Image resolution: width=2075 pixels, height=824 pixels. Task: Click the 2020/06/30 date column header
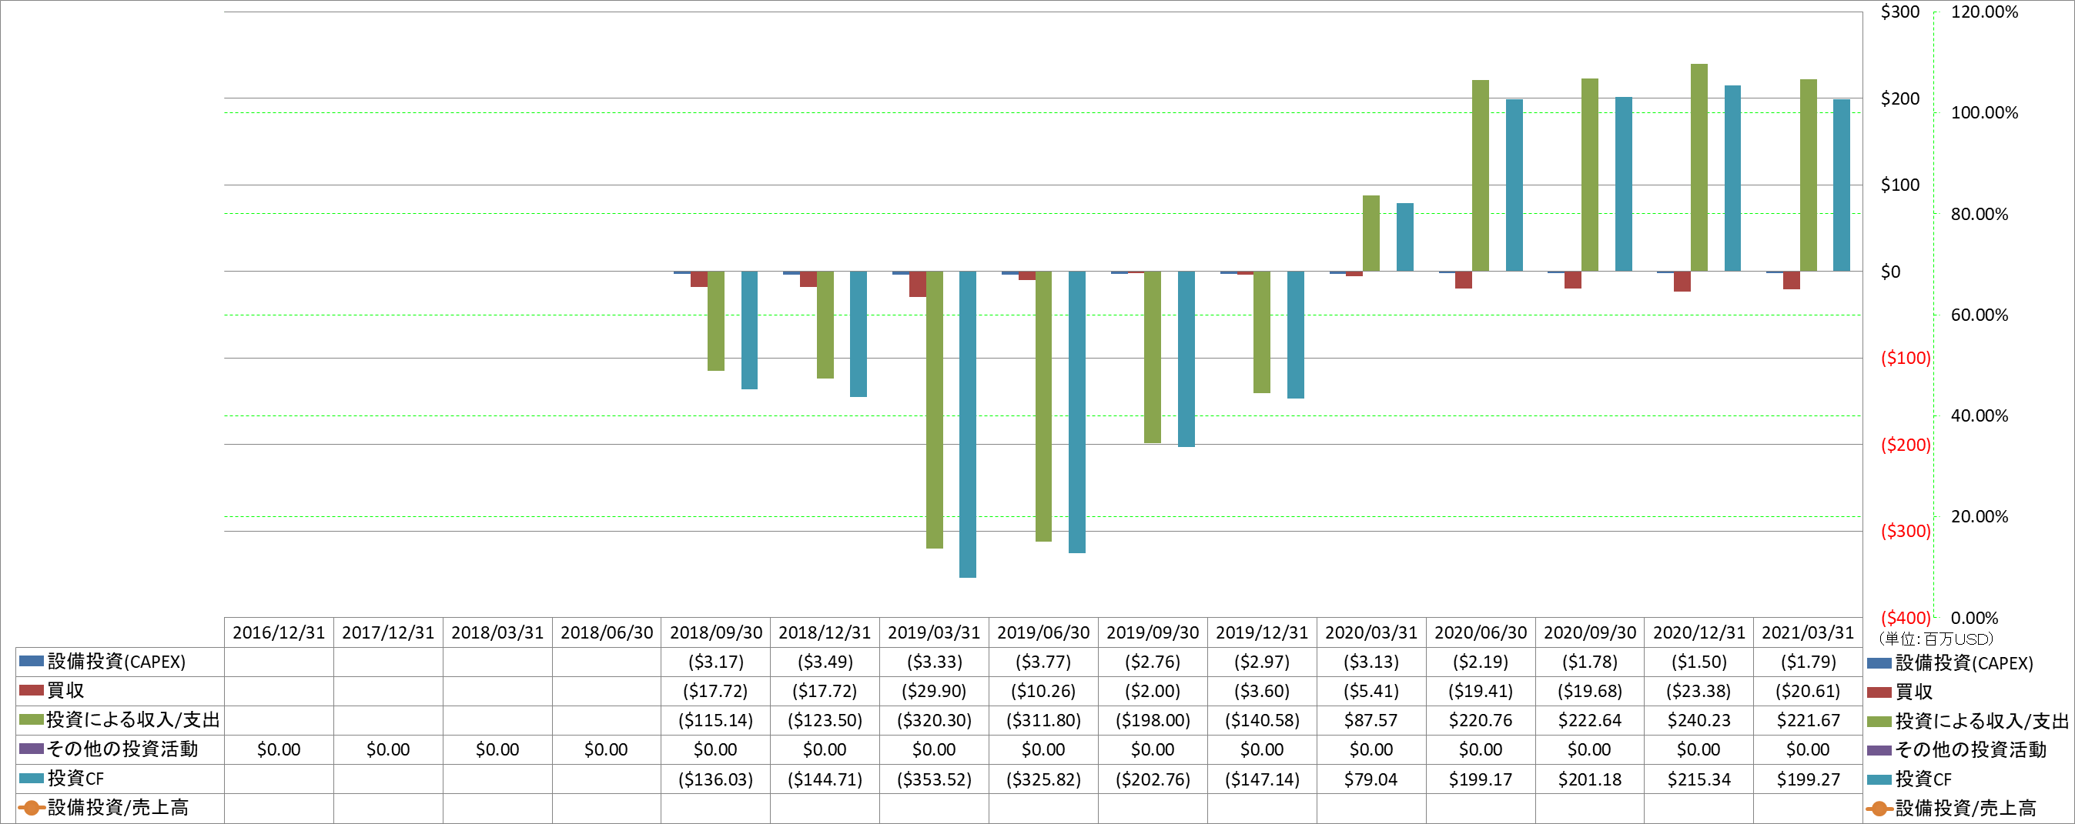(x=1481, y=632)
